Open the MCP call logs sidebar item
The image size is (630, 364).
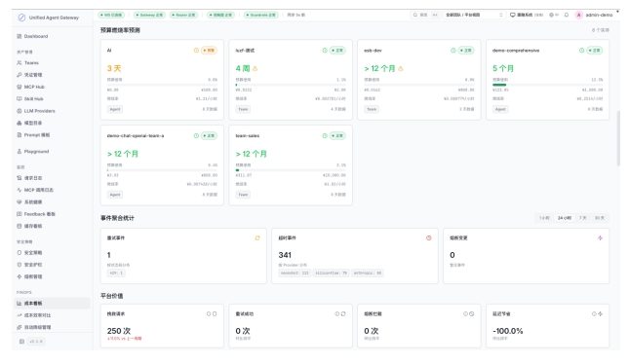pyautogui.click(x=53, y=190)
